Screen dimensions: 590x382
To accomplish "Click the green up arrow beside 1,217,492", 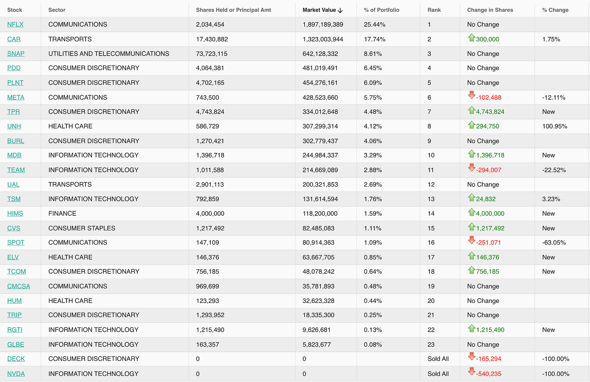I will click(x=471, y=227).
